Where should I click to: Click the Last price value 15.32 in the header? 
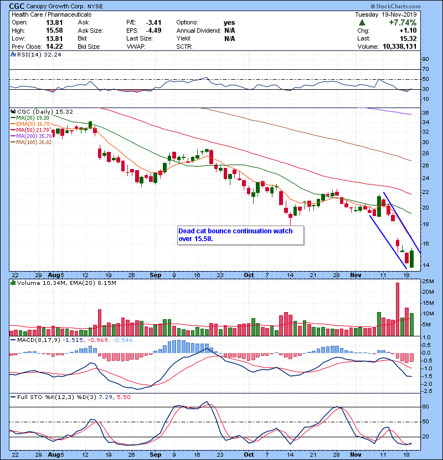[408, 38]
